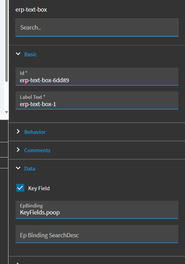
Task: Click the Basic section heading
Action: point(31,54)
